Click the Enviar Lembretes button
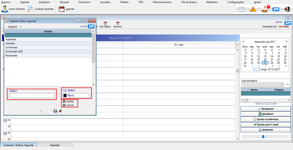The width and height of the screenshot is (293, 150). (266, 119)
